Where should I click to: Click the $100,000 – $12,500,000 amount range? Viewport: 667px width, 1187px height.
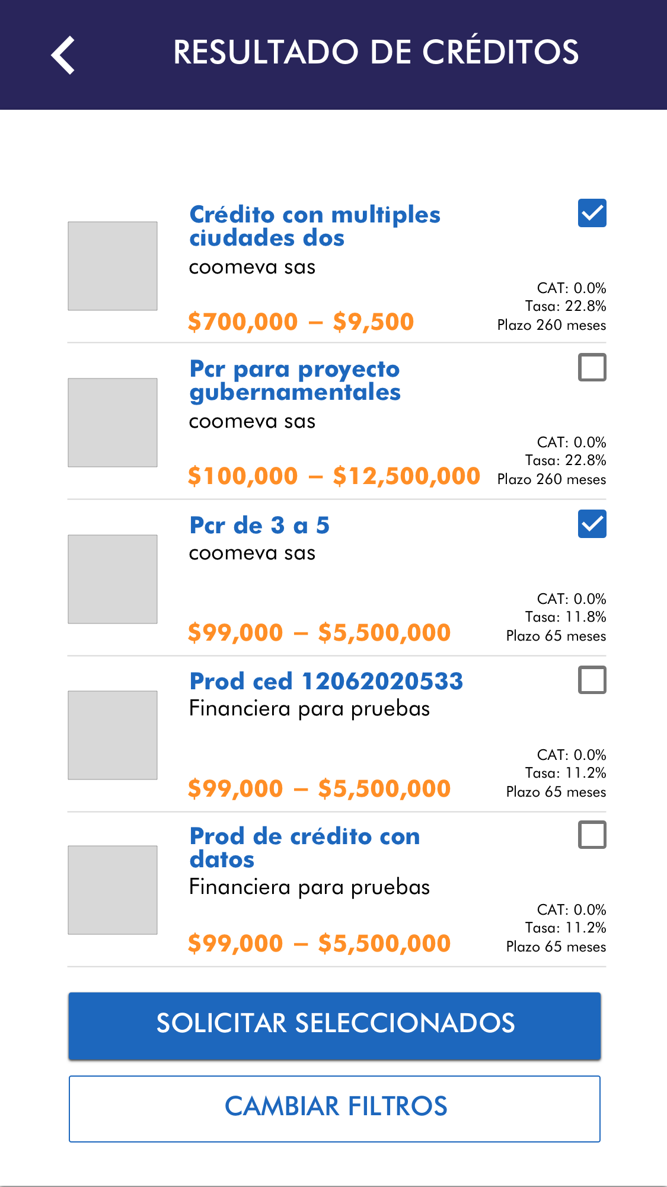pyautogui.click(x=334, y=476)
